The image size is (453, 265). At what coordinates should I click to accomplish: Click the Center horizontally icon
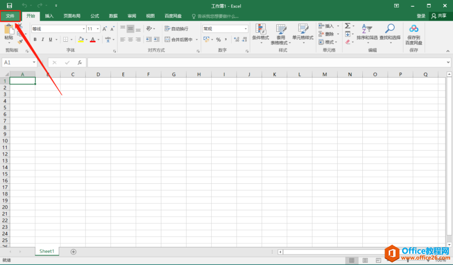(x=130, y=39)
